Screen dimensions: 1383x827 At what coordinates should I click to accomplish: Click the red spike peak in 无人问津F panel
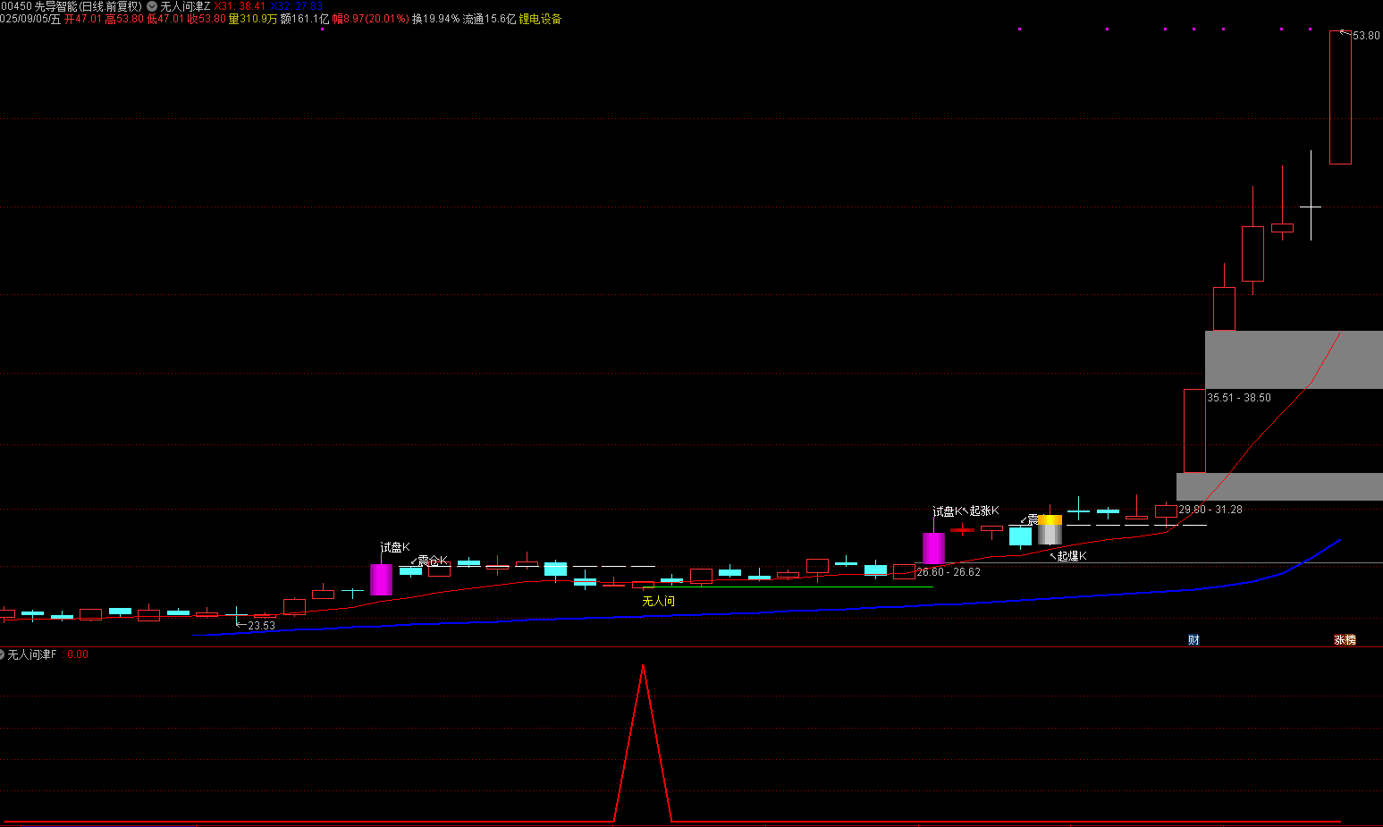tap(643, 667)
